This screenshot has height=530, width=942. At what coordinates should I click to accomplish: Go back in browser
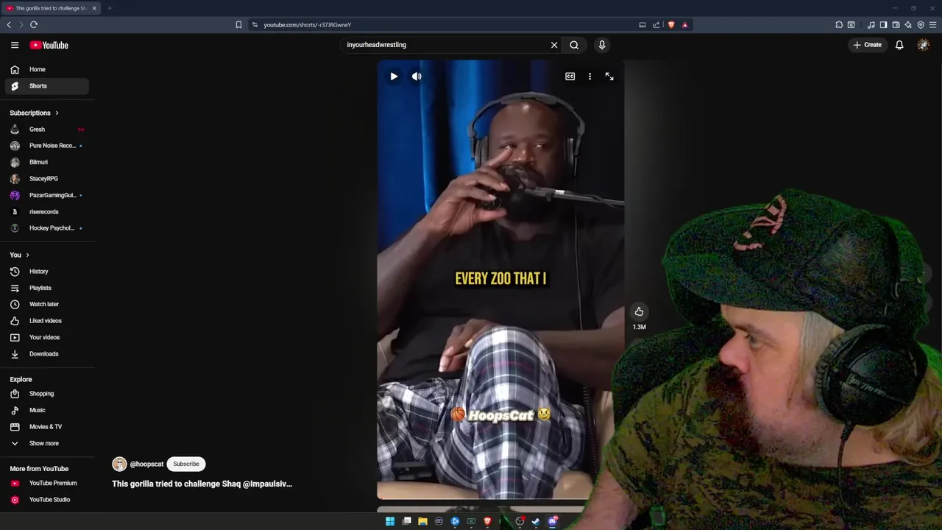click(x=9, y=24)
